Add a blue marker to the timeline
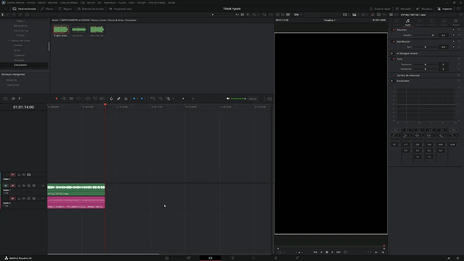464x261 pixels. coord(142,99)
